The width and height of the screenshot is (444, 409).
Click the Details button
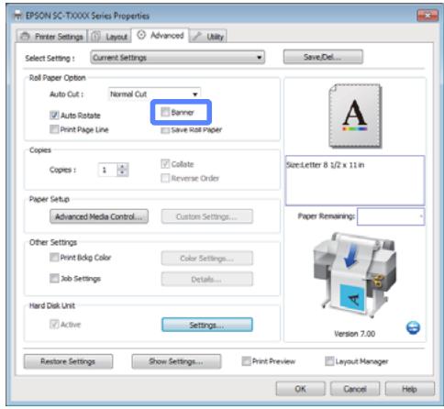[x=207, y=279]
